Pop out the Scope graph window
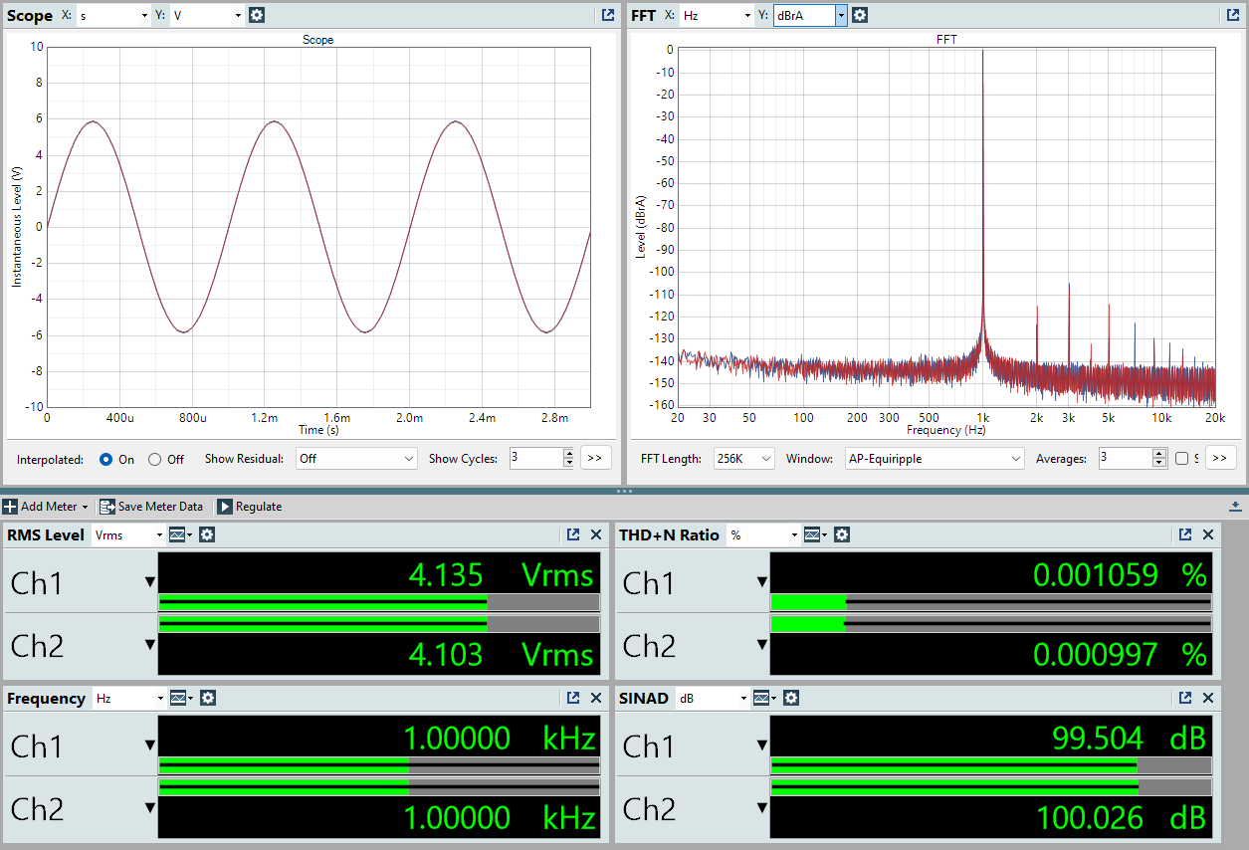The height and width of the screenshot is (850, 1249). (608, 15)
